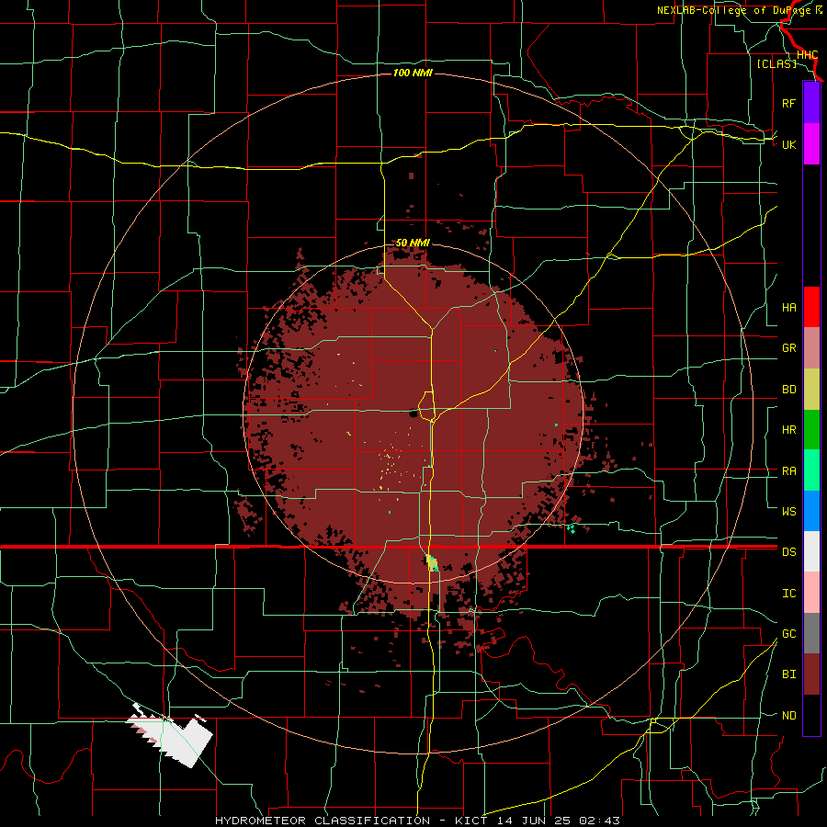
Task: Select the GC gray legend swatch
Action: point(811,633)
